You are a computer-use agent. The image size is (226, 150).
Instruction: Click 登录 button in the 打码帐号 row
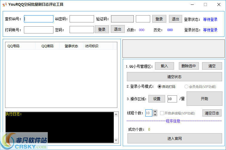(x=102, y=29)
